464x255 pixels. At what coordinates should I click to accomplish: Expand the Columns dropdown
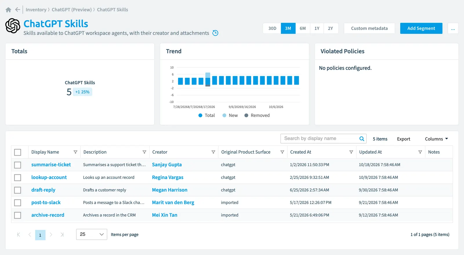(436, 139)
